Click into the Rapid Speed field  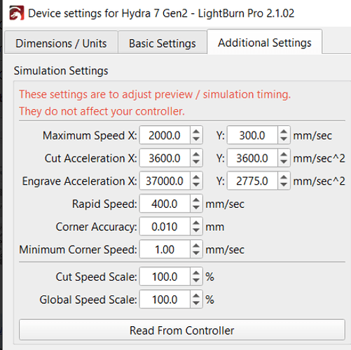165,204
